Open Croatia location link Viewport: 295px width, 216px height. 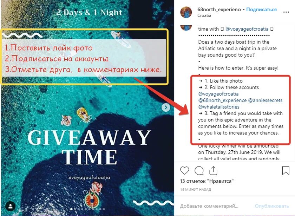point(204,15)
